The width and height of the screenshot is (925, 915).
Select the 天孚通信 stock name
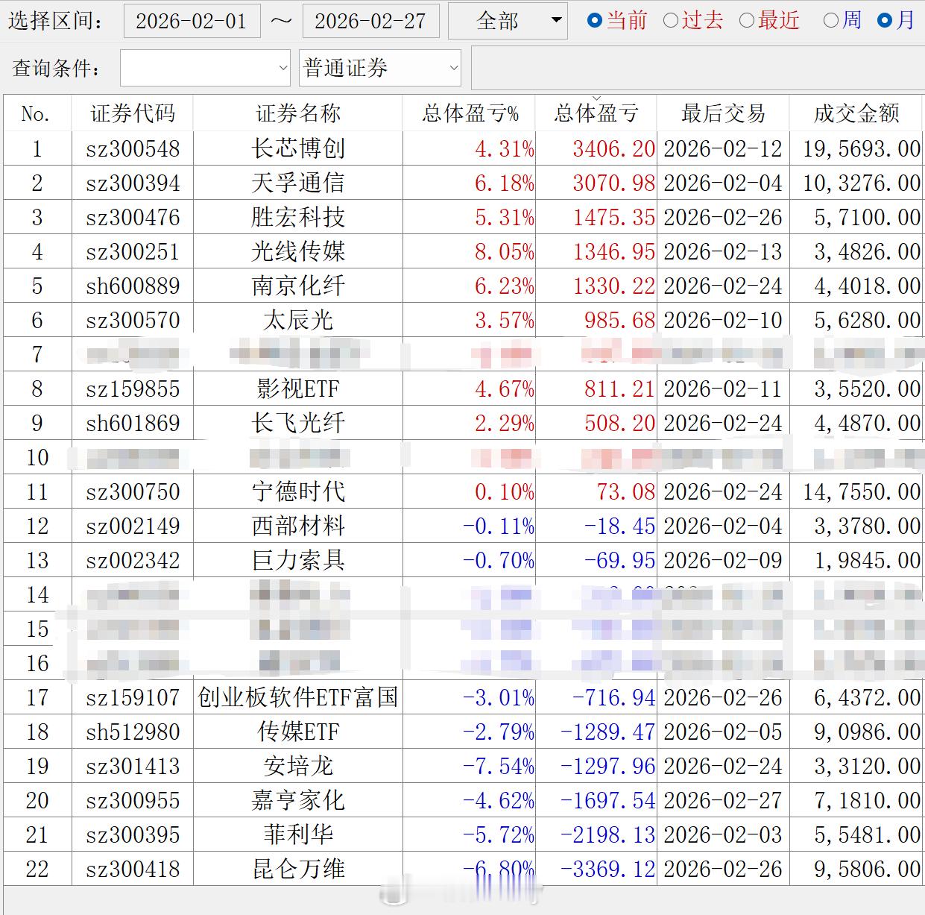click(x=298, y=183)
